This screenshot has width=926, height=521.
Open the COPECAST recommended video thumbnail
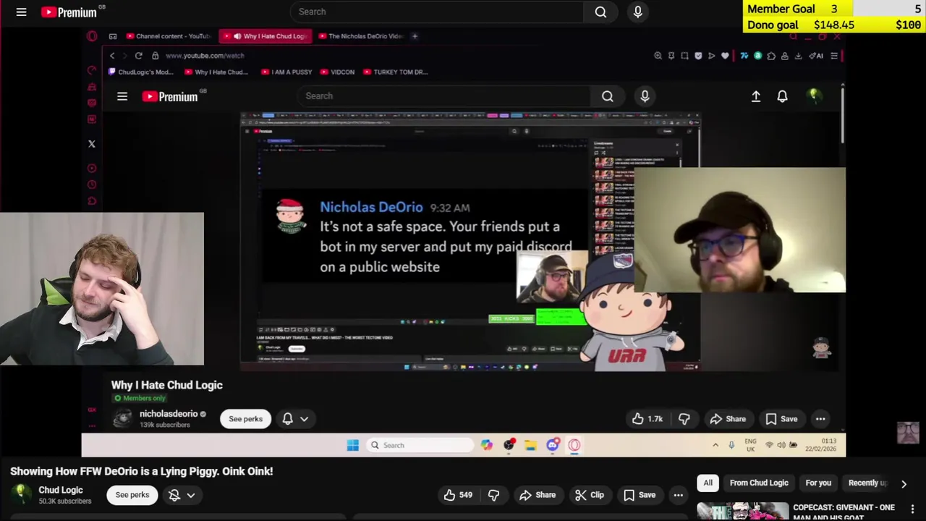tap(742, 511)
